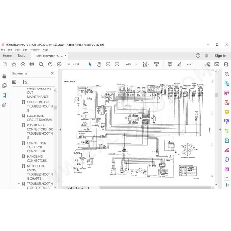
Task: Zoom out with minus button
Action: click(x=108, y=64)
